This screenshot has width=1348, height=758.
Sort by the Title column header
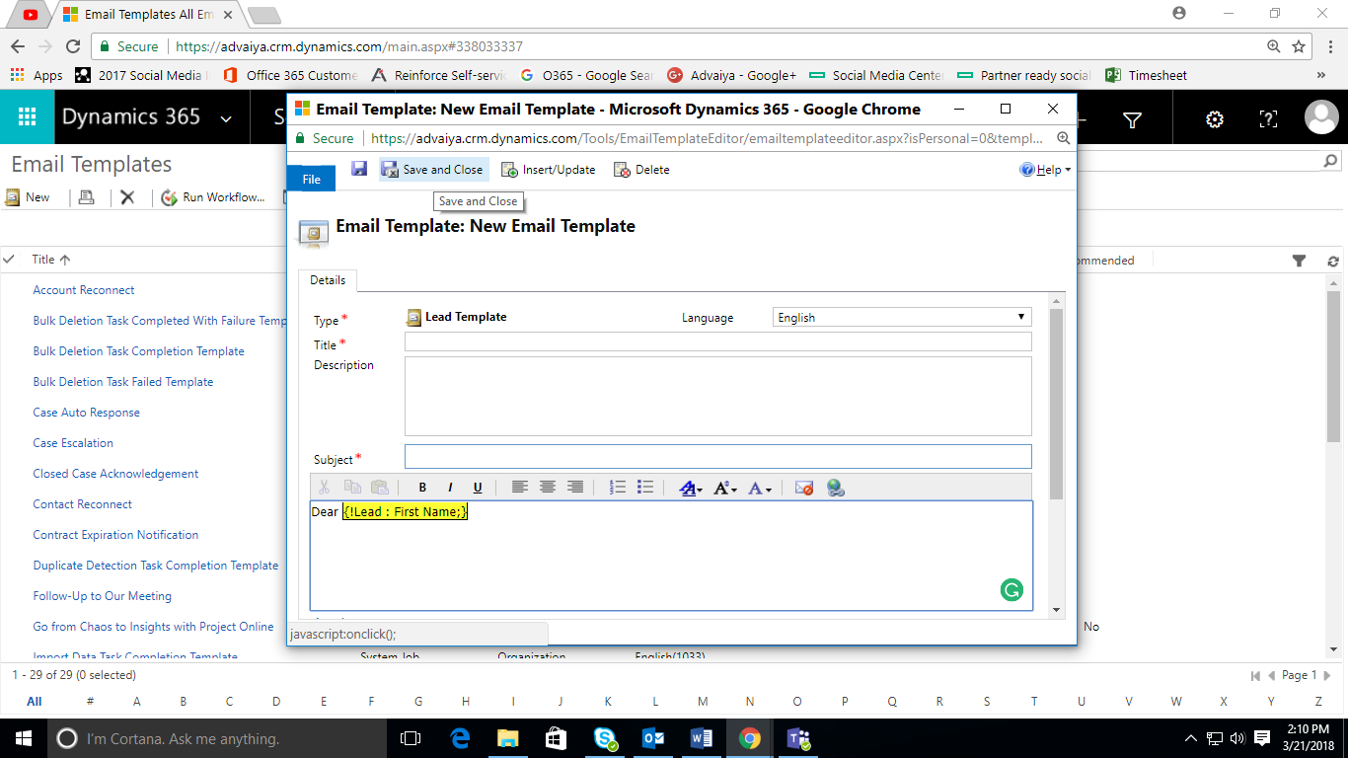pos(51,260)
